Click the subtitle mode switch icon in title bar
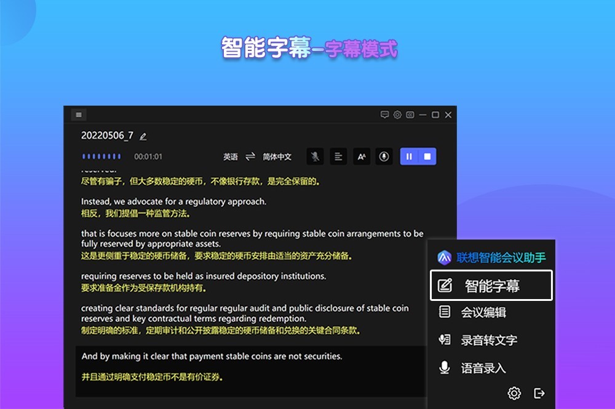The height and width of the screenshot is (409, 615). pyautogui.click(x=410, y=115)
